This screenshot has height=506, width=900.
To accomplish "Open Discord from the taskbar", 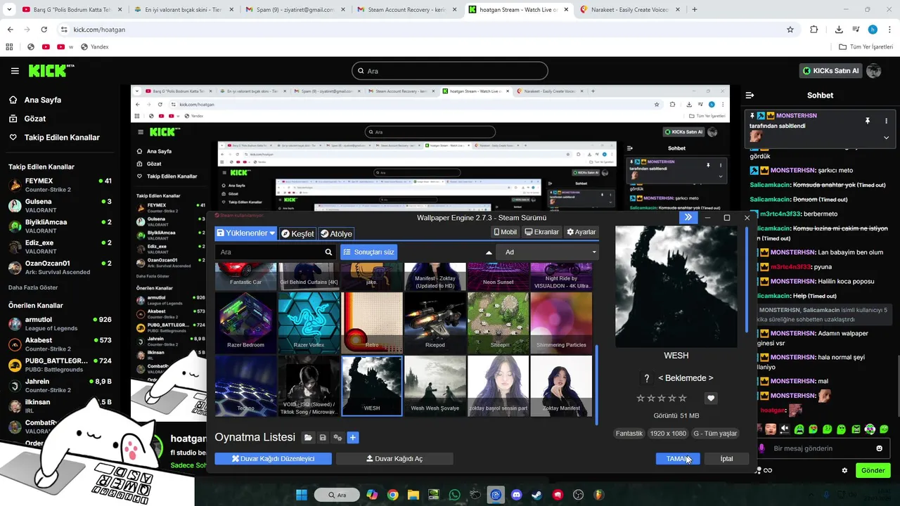I will 517,495.
